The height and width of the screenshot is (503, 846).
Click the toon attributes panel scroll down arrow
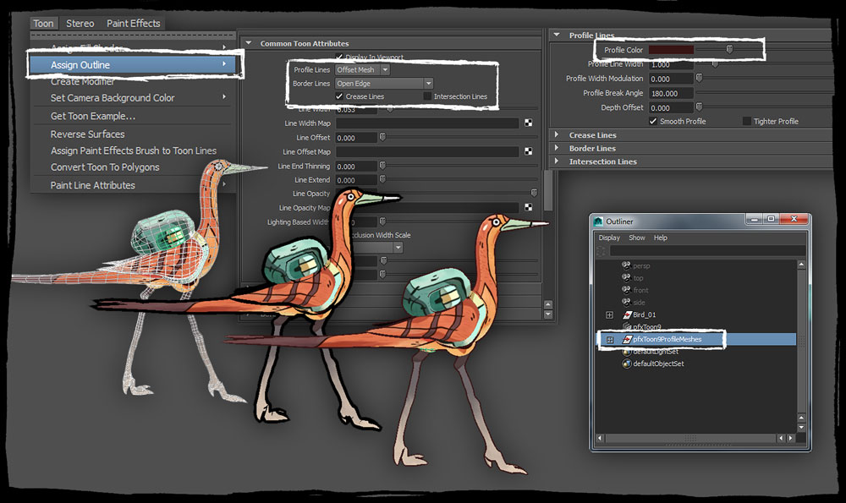point(548,314)
